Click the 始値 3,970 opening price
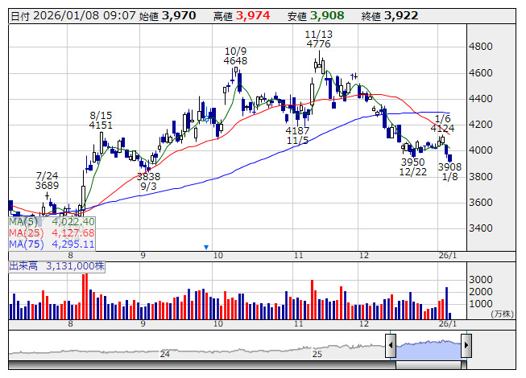The height and width of the screenshot is (378, 526). click(167, 16)
